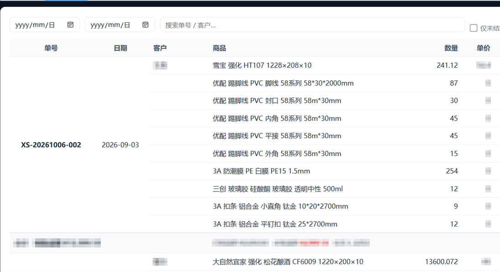Select 优配 踢脚线 PVC 脚线 58*30*2000mm item
Viewport: 500px width, 272px height.
[x=283, y=83]
